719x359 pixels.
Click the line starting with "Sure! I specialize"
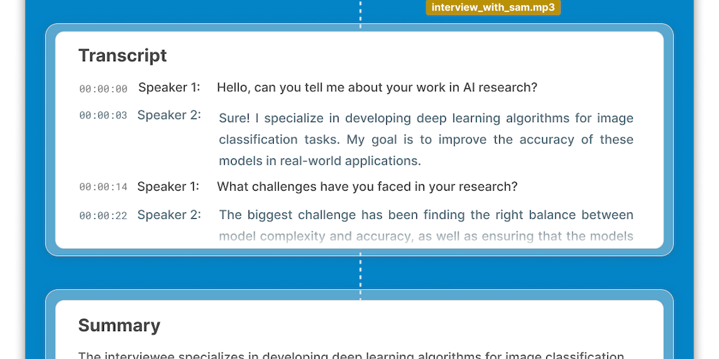click(x=426, y=118)
